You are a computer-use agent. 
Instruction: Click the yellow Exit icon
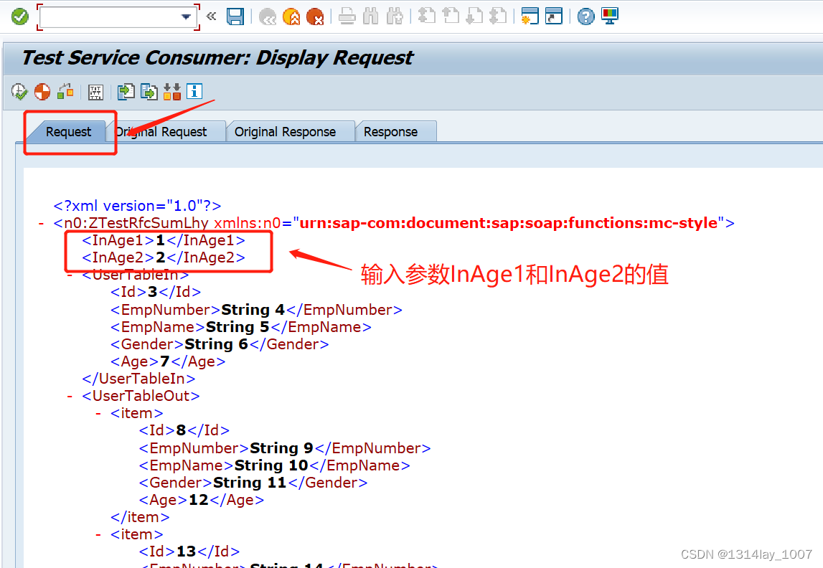291,16
